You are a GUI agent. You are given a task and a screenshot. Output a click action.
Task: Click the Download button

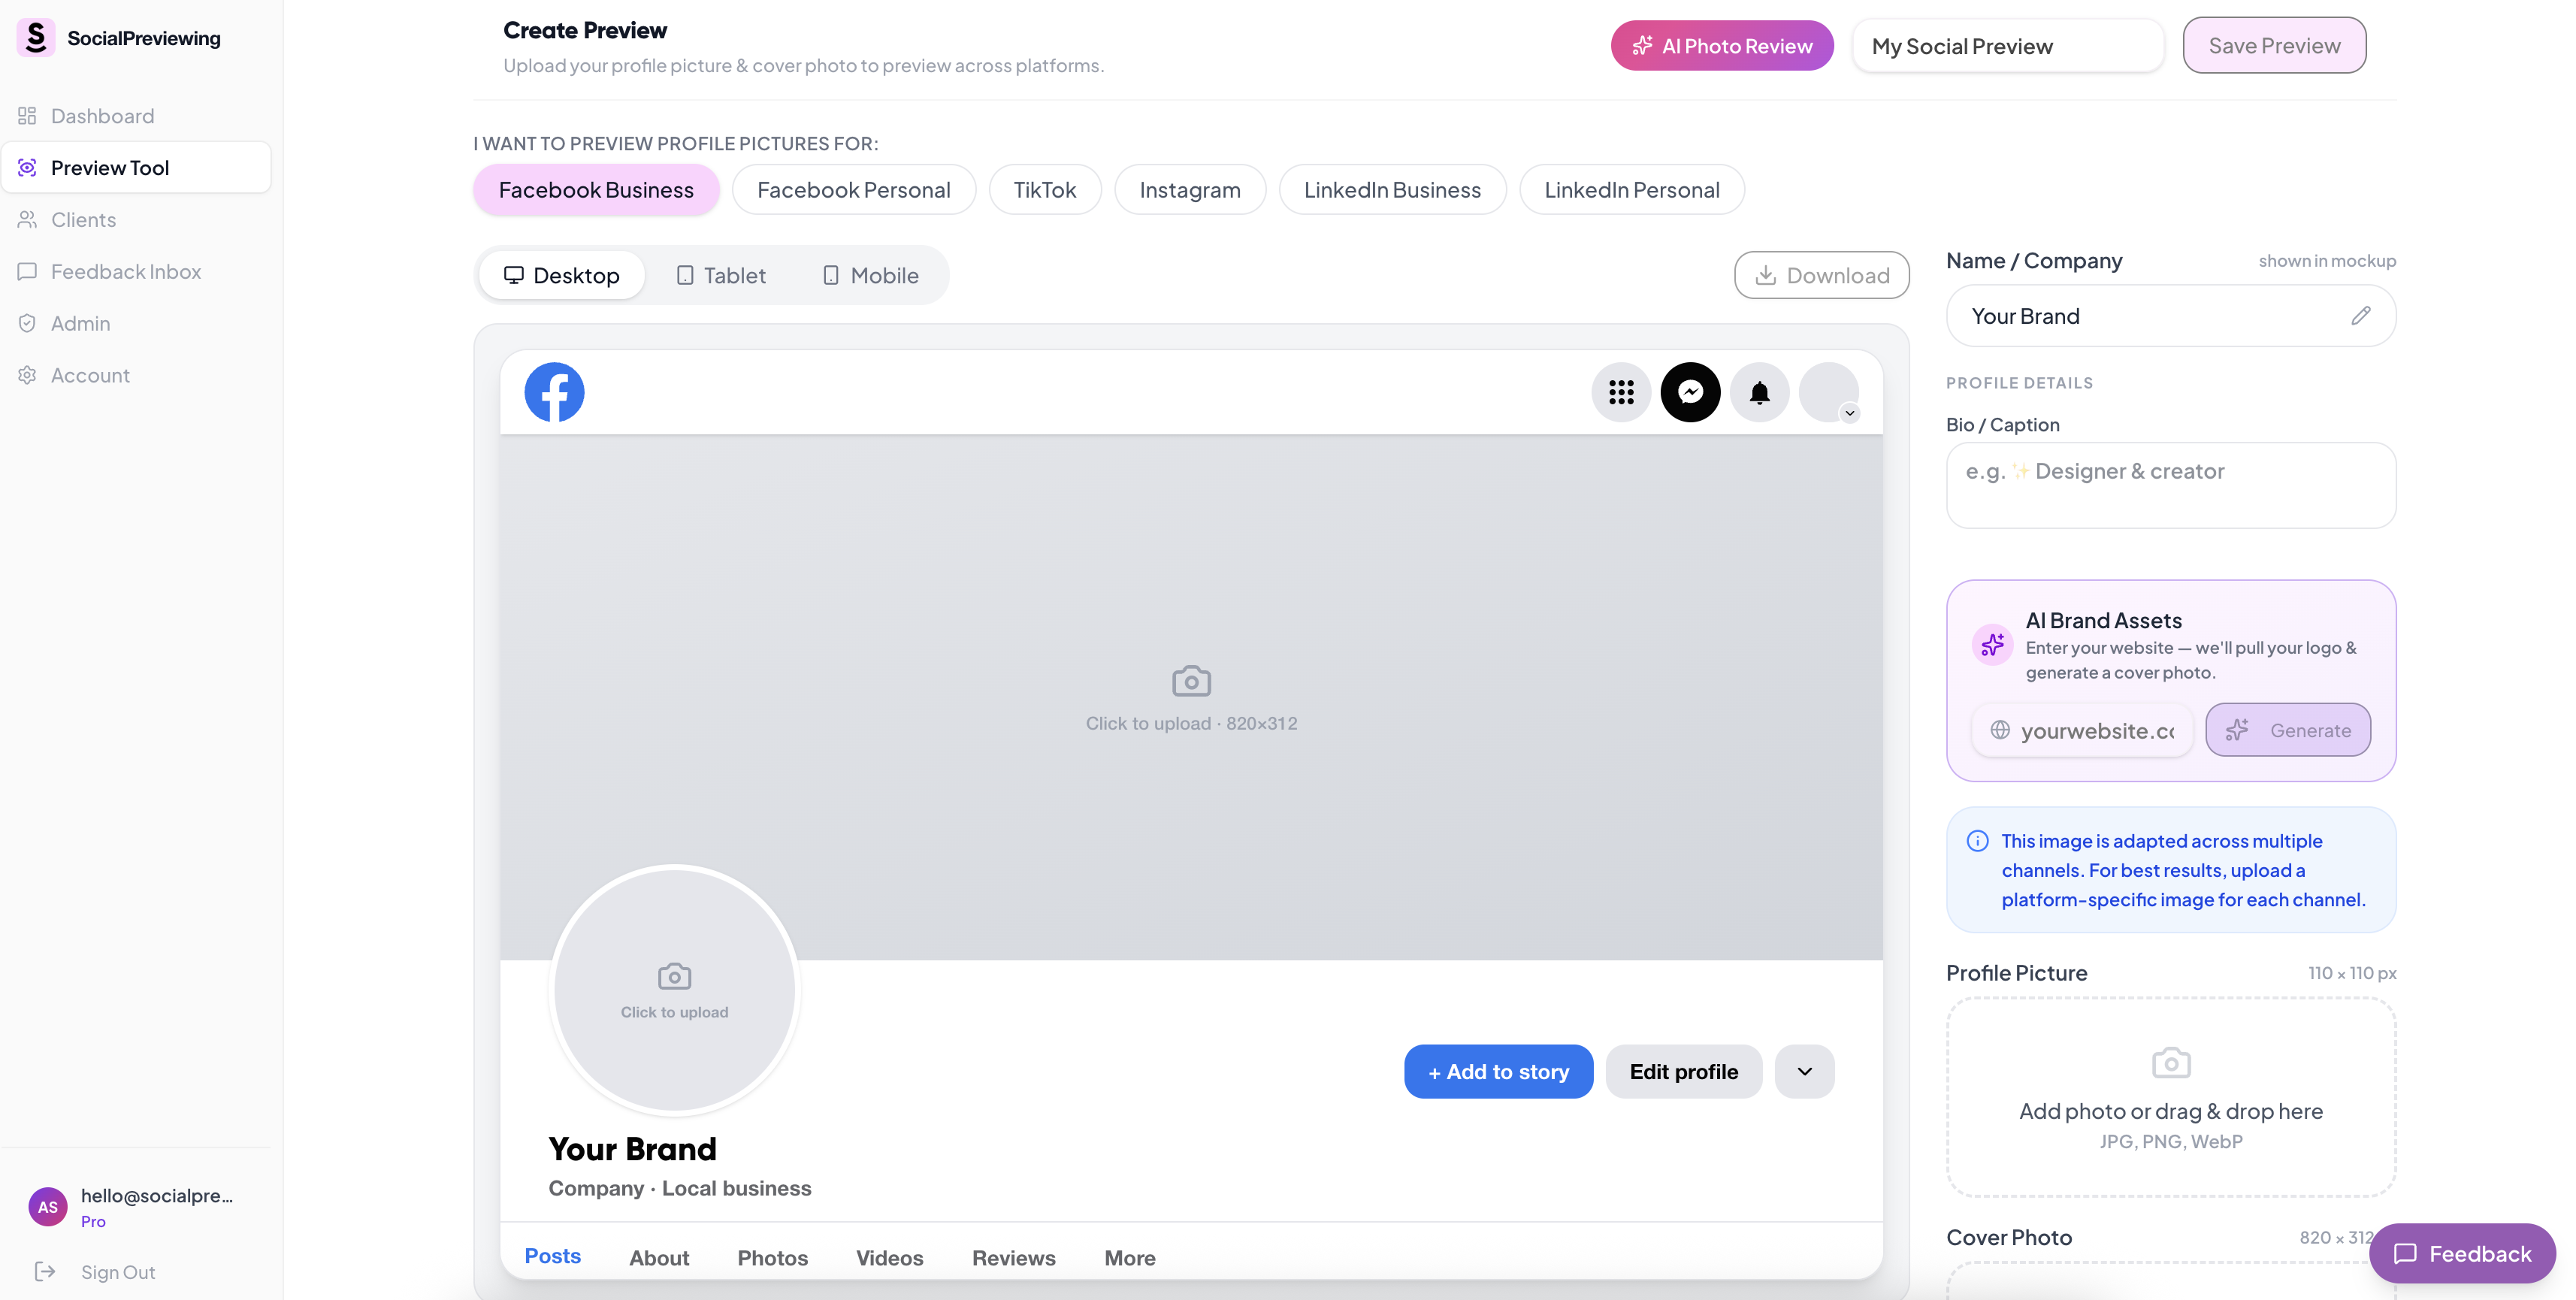[x=1821, y=275]
